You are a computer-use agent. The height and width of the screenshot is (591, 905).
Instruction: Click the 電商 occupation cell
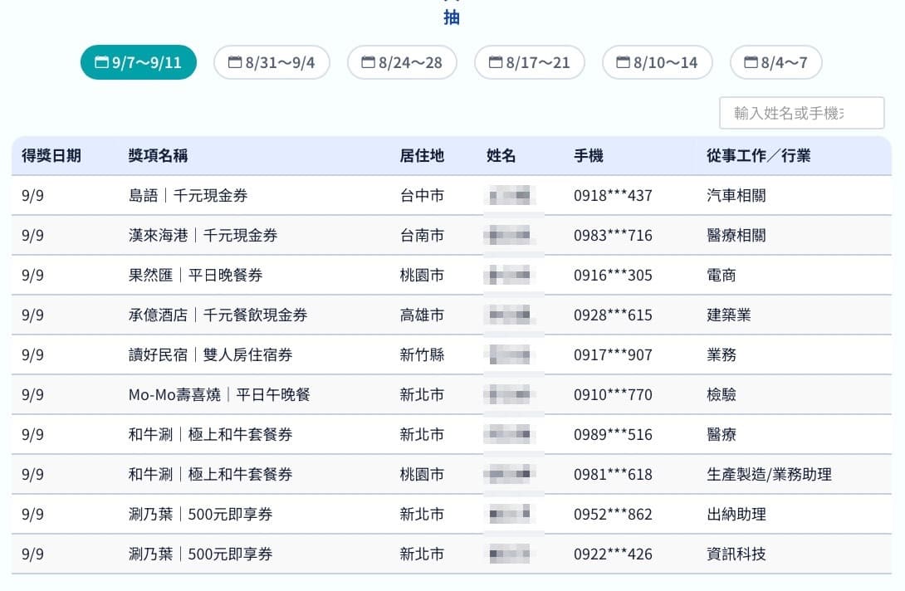pos(722,276)
